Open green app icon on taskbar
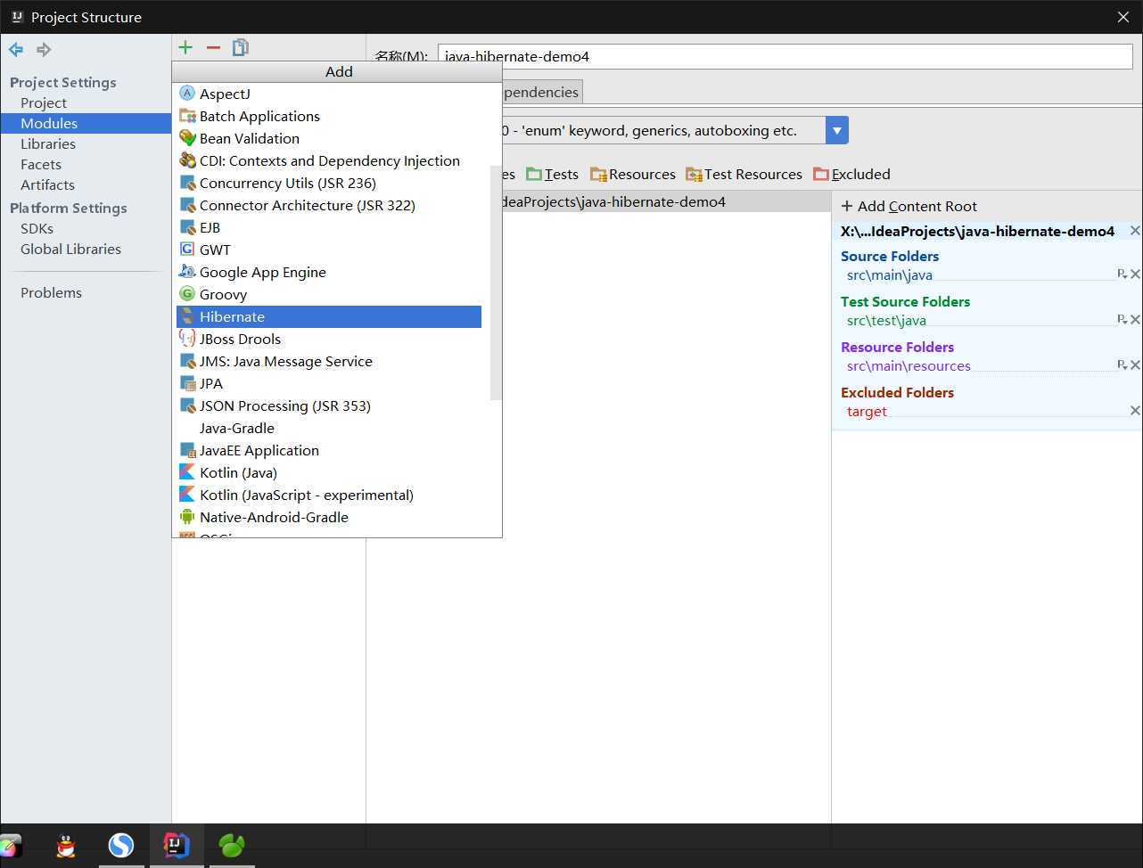 point(232,846)
